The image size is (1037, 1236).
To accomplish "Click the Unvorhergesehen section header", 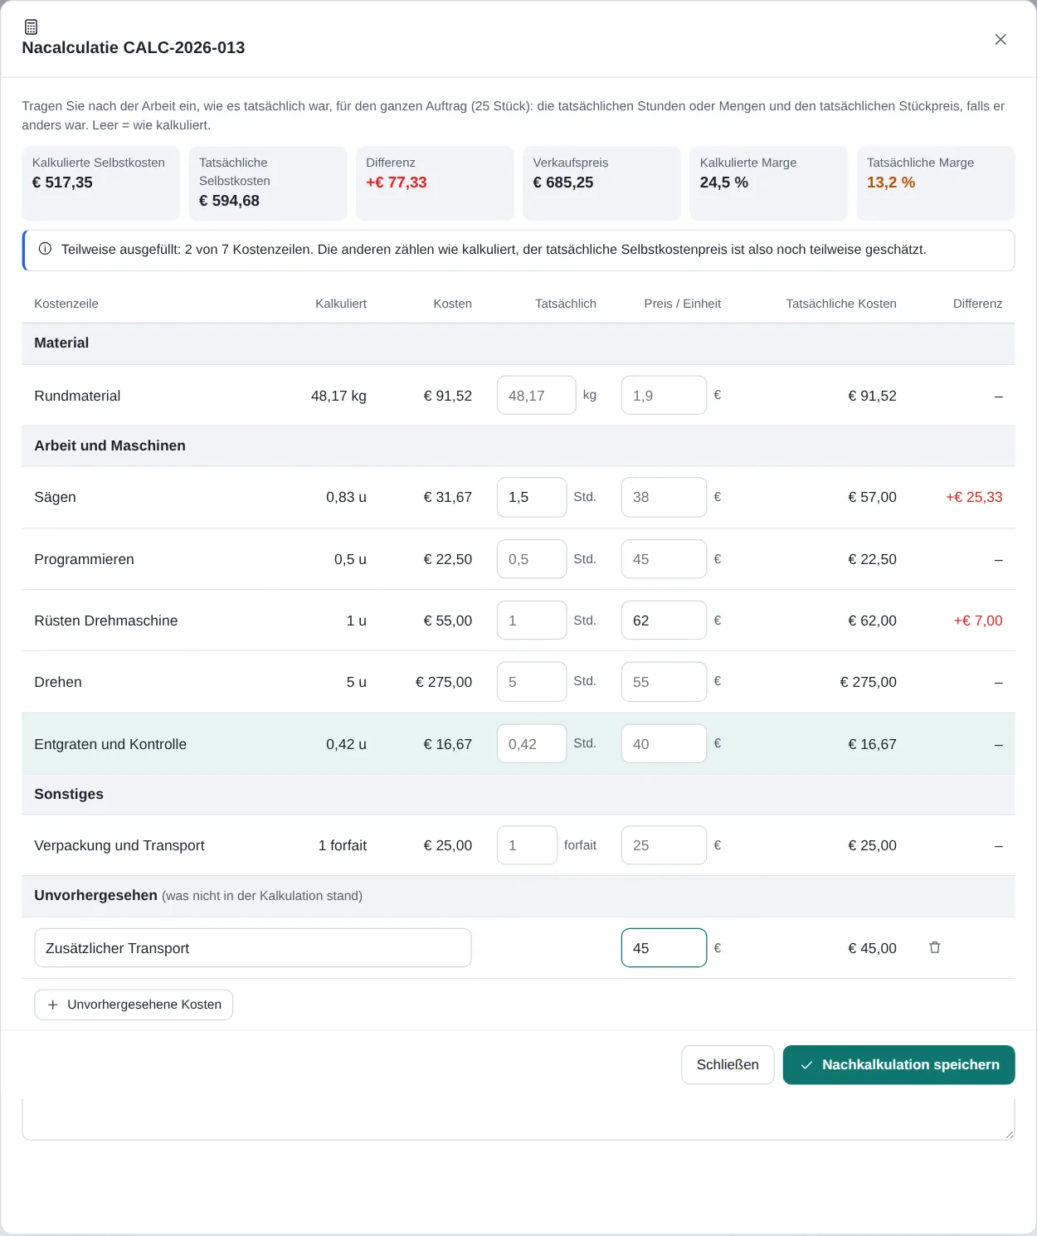I will [x=518, y=896].
